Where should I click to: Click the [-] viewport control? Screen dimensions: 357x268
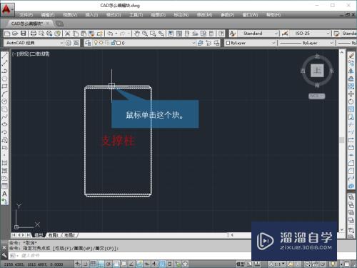[x=15, y=54]
